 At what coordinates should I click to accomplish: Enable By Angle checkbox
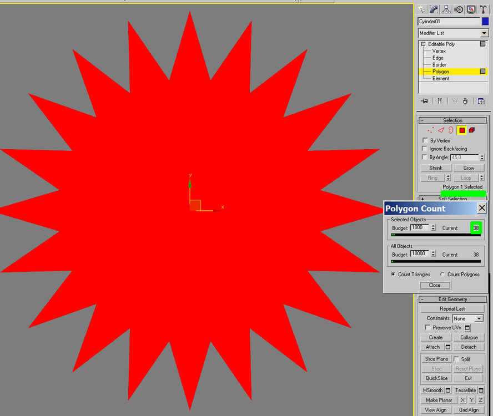click(x=425, y=157)
